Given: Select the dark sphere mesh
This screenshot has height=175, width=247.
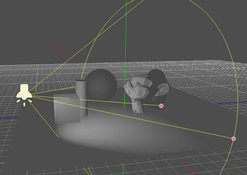Looking at the screenshot, I should 102,85.
